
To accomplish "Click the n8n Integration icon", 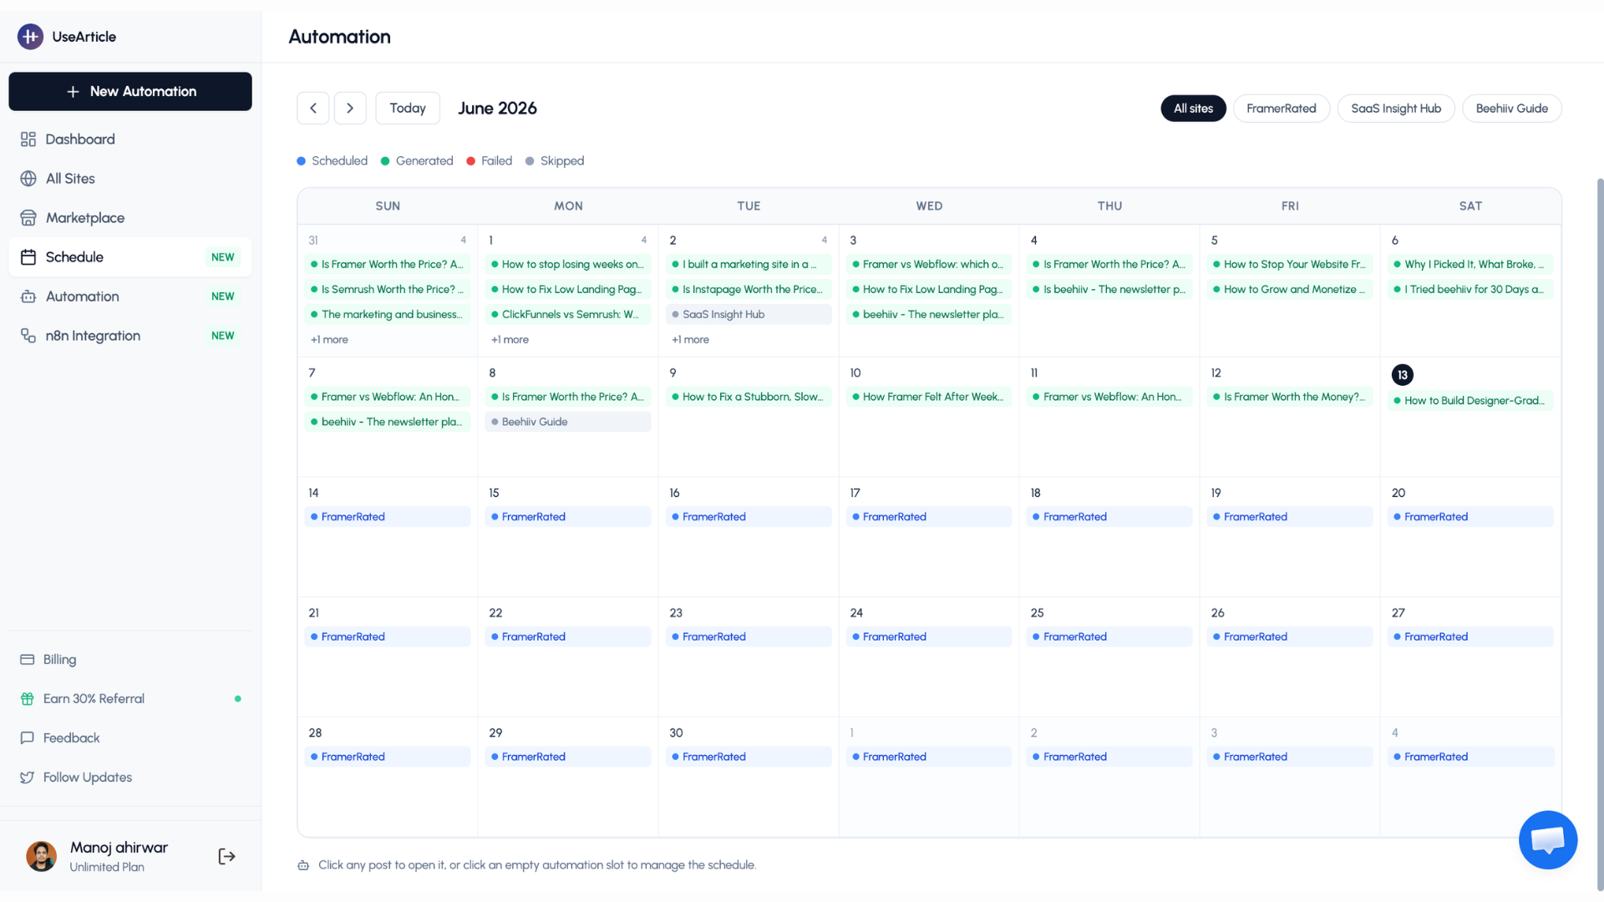I will point(28,336).
